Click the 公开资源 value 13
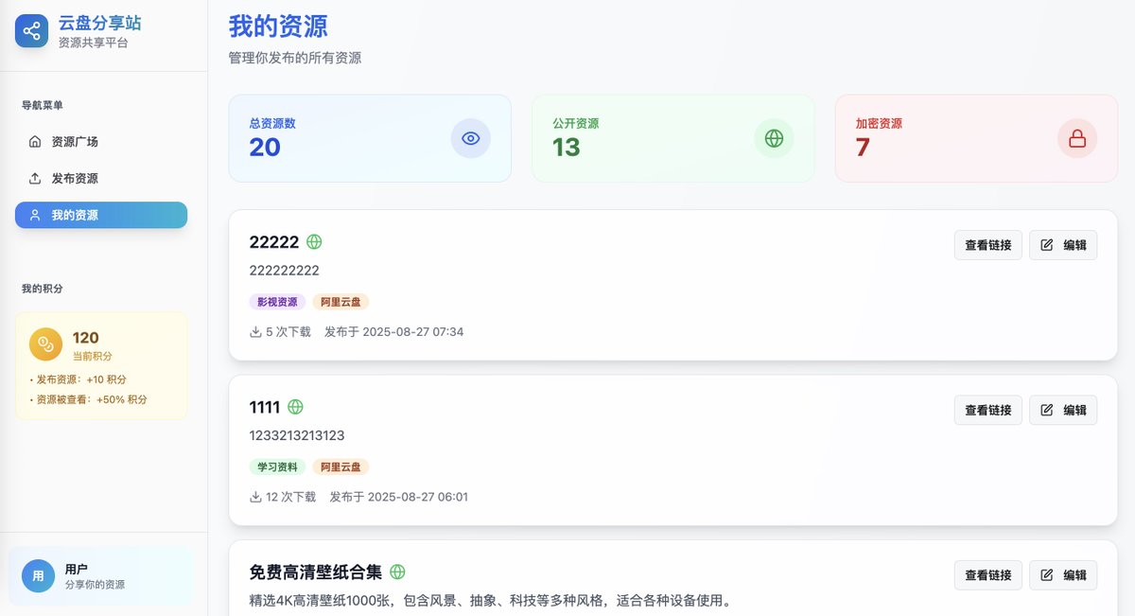 567,148
